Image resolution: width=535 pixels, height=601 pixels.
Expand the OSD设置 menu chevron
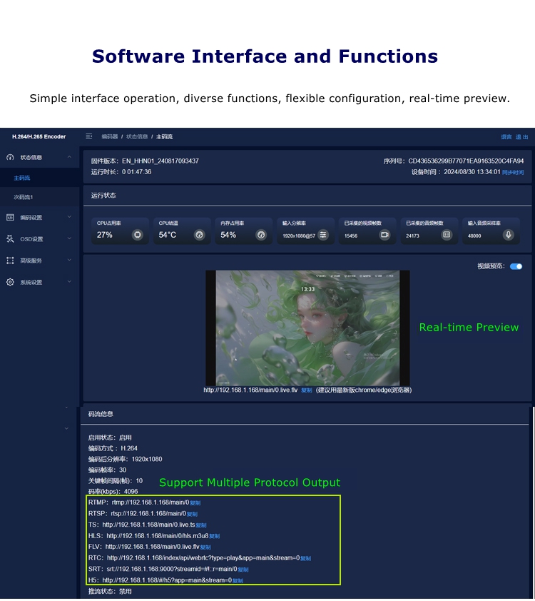pos(69,238)
